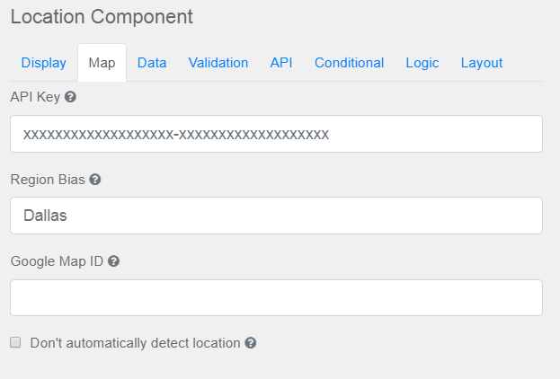Switch to the API tab
Viewport: 560px width, 379px height.
(x=281, y=63)
